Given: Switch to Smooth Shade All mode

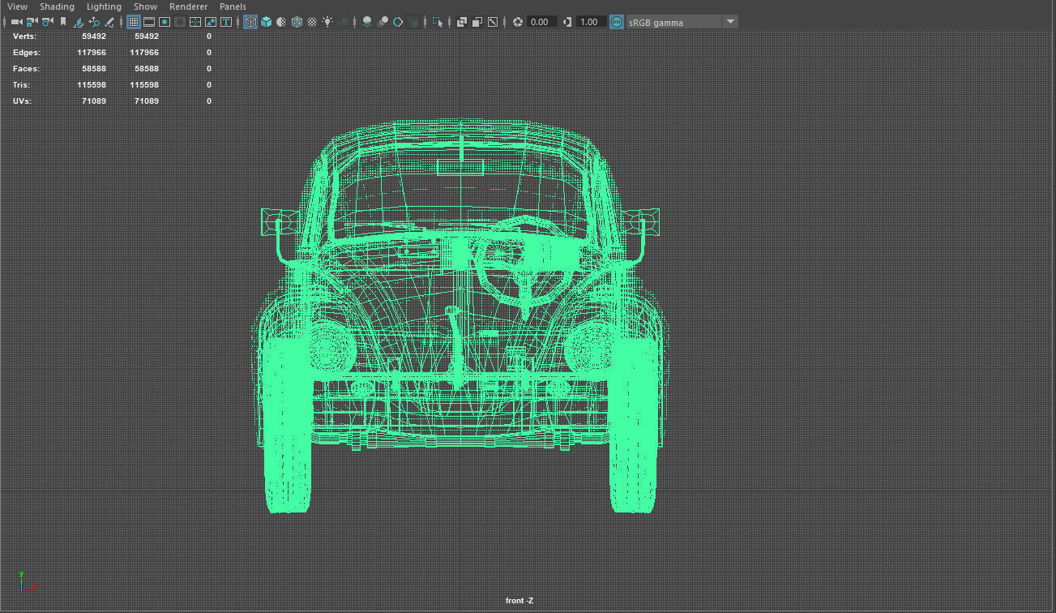Looking at the screenshot, I should pos(266,22).
